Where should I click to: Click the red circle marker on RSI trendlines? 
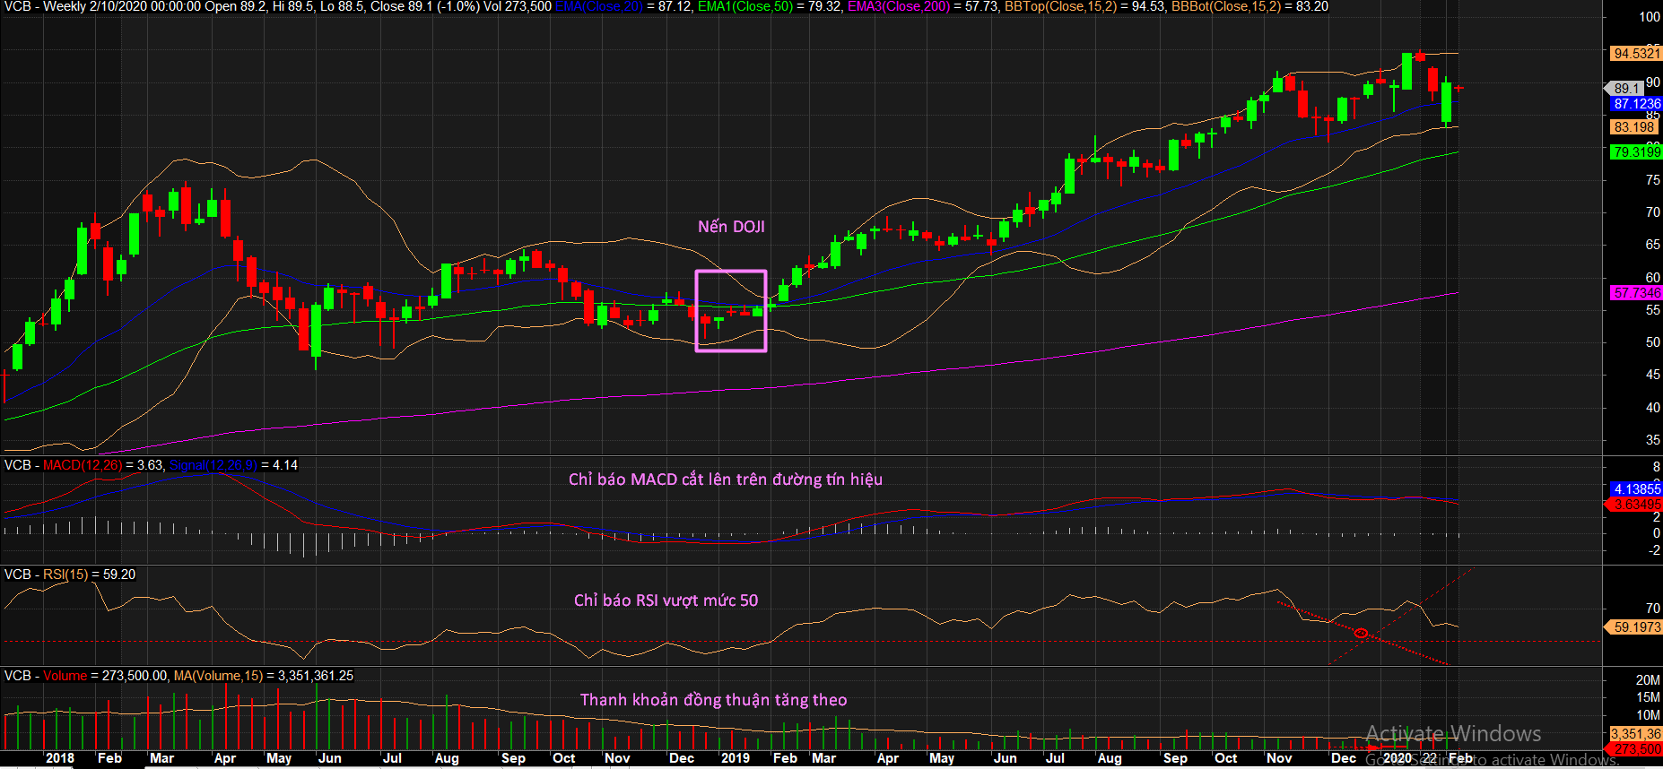(x=1361, y=634)
